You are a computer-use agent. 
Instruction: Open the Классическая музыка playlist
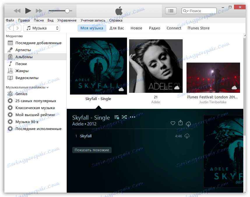tap(35, 108)
